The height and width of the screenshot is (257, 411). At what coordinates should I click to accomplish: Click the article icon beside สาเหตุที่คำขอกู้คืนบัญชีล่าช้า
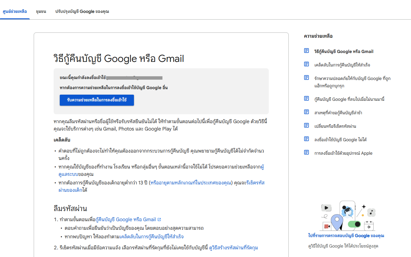[x=306, y=112]
